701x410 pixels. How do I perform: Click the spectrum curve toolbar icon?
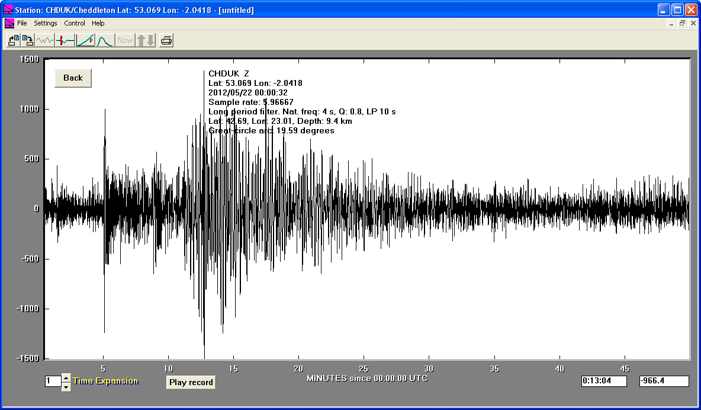coord(105,41)
